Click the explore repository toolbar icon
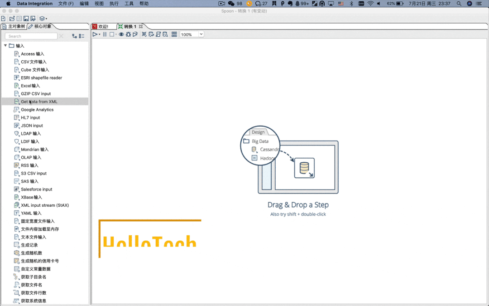The height and width of the screenshot is (306, 489). tap(19, 19)
